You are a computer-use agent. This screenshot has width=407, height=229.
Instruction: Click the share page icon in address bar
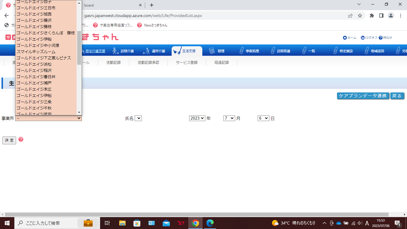point(350,16)
